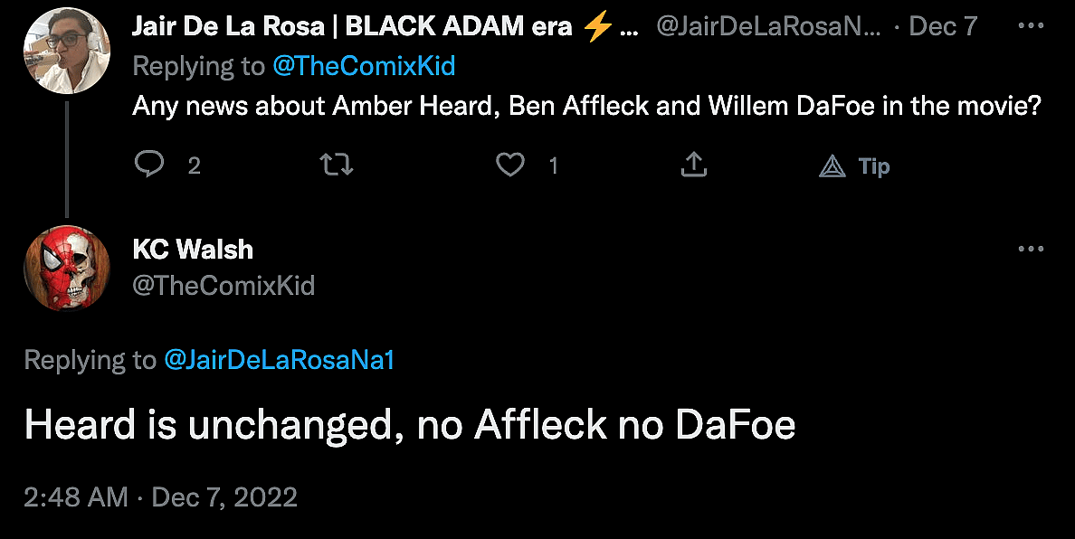Click the 2:48 AM Dec 7, 2022 timestamp
The height and width of the screenshot is (539, 1075).
(x=160, y=496)
